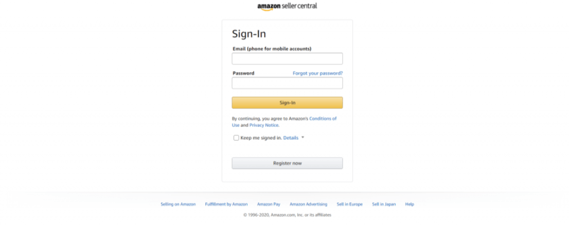Open the Amazon Pay footer link
This screenshot has height=225, width=569.
pyautogui.click(x=269, y=204)
